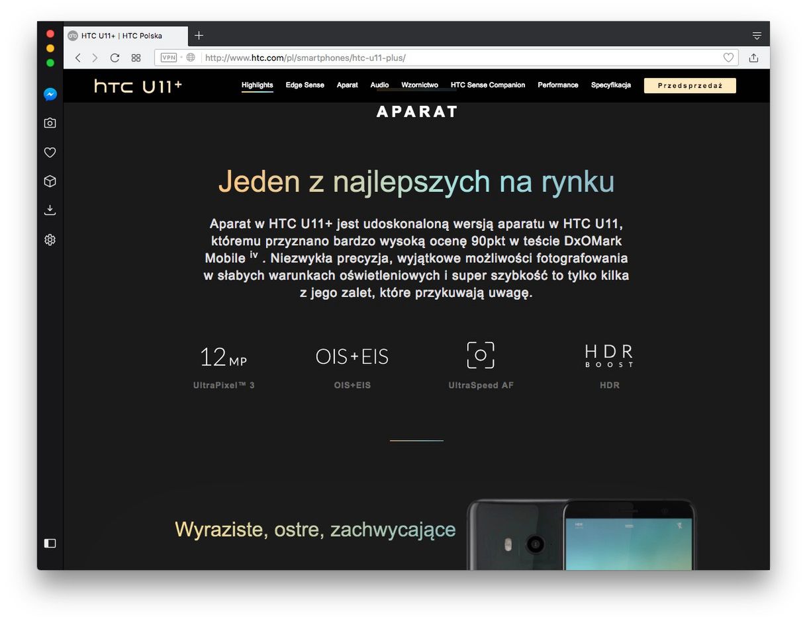
Task: Click heading Wyraziste, ostre, zachwycające
Action: point(315,530)
